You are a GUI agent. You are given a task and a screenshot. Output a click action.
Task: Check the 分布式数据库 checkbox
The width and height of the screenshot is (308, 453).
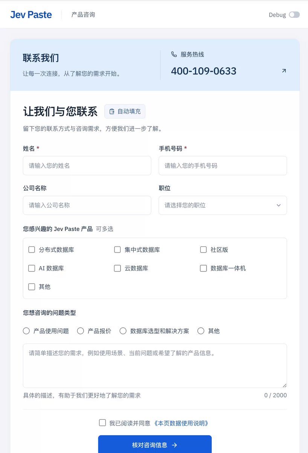click(32, 250)
